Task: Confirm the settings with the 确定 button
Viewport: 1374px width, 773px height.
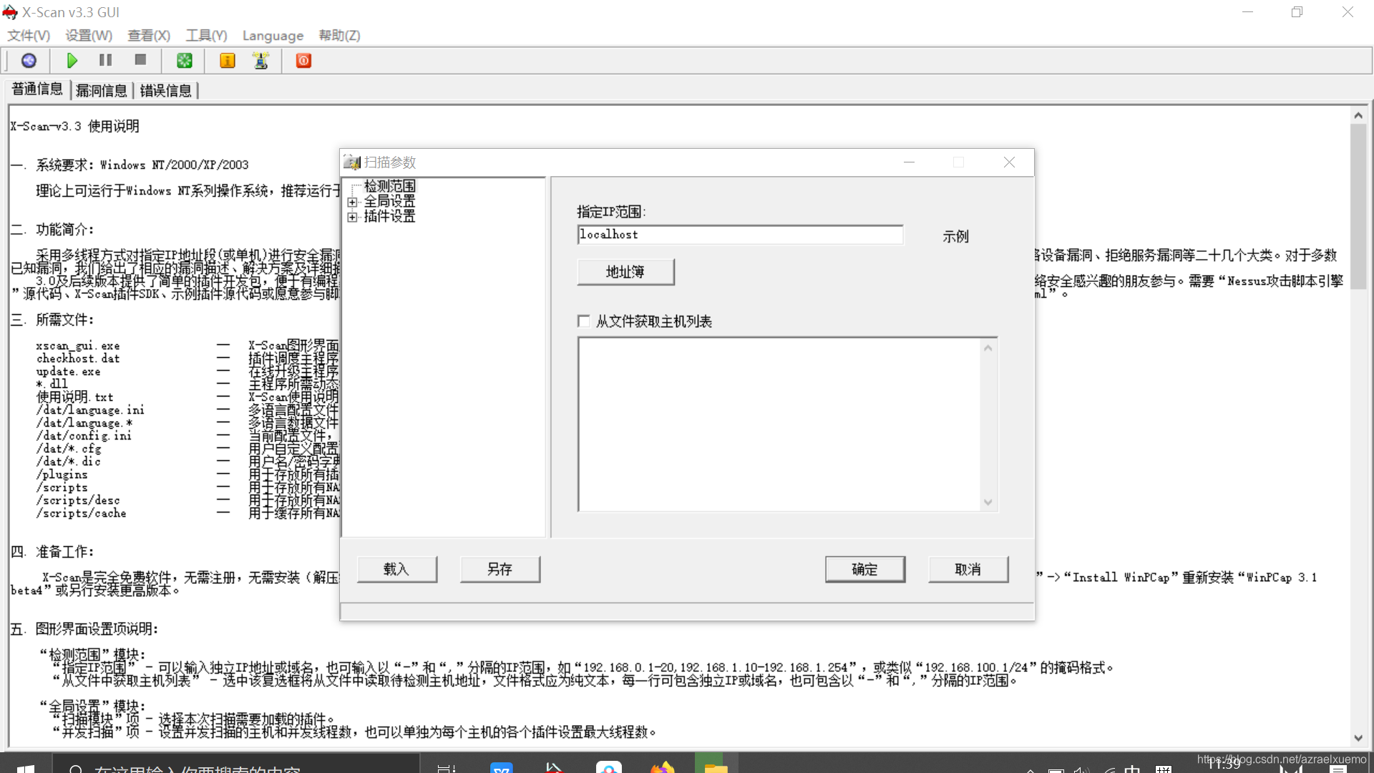Action: tap(864, 569)
